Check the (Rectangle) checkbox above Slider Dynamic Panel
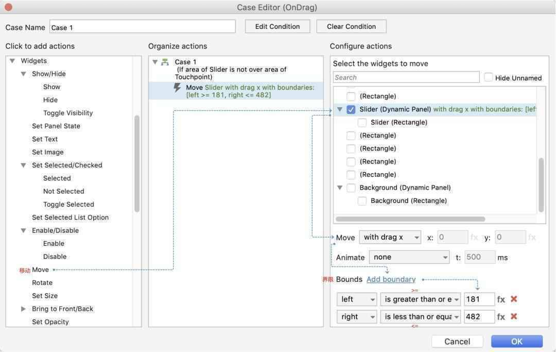The image size is (556, 352). (351, 96)
